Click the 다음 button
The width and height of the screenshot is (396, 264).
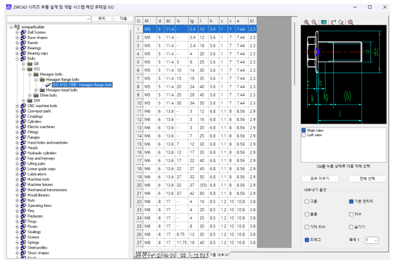click(123, 18)
